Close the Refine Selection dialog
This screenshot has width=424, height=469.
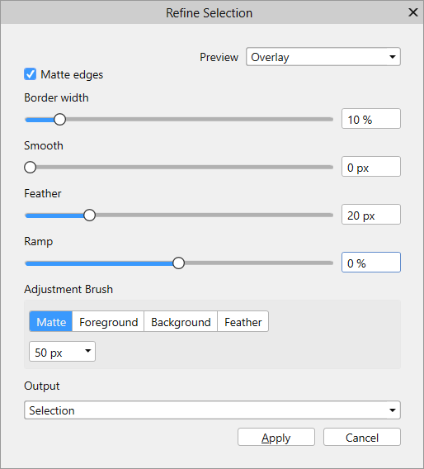[x=413, y=12]
